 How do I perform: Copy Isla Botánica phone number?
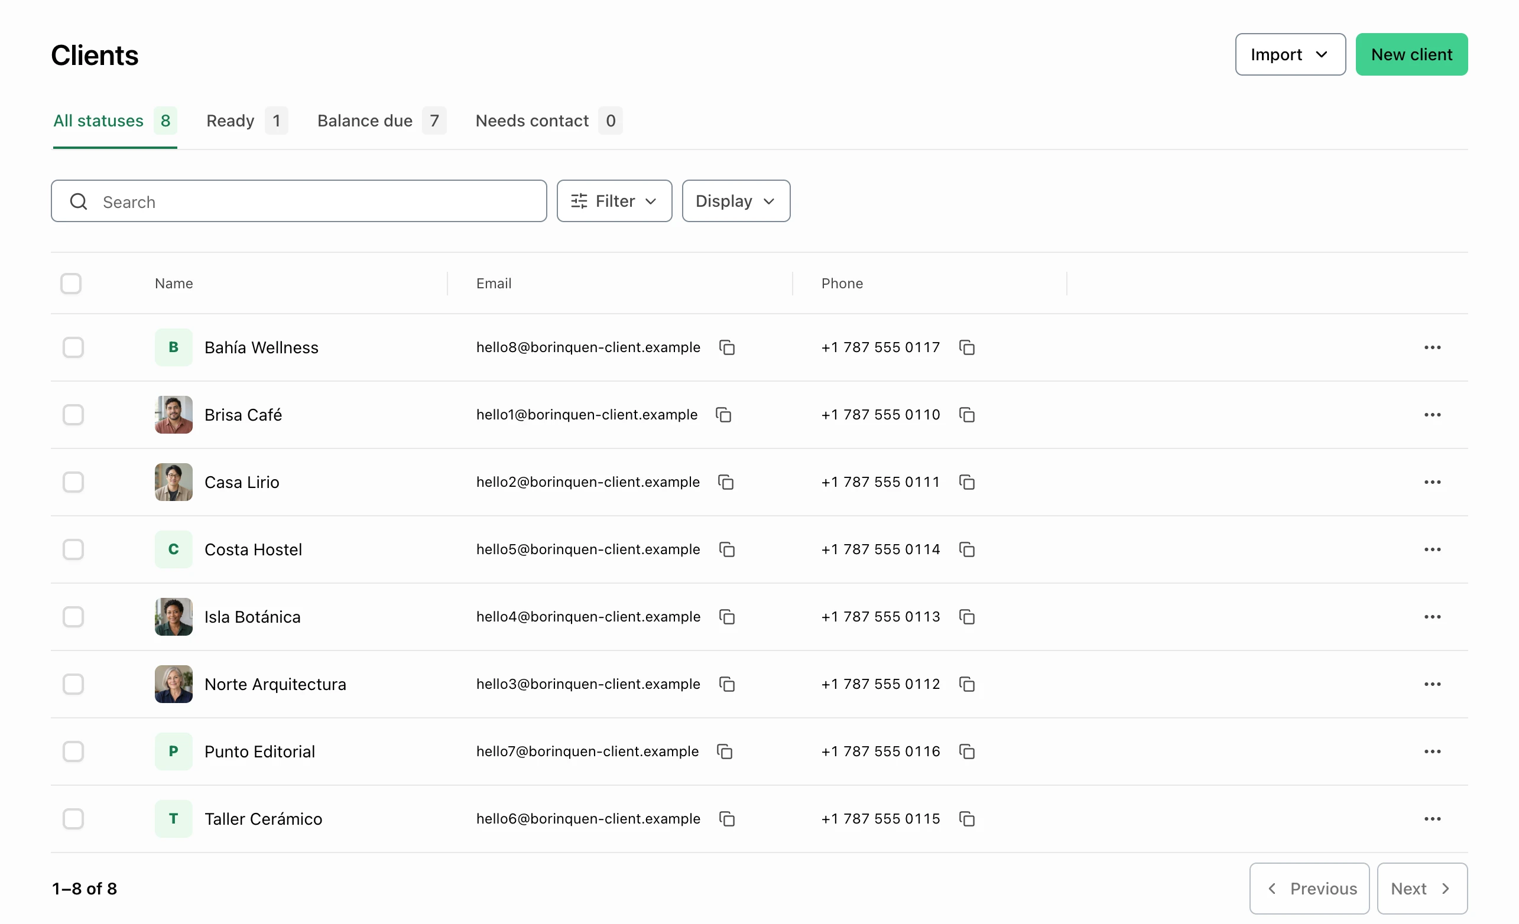tap(966, 617)
